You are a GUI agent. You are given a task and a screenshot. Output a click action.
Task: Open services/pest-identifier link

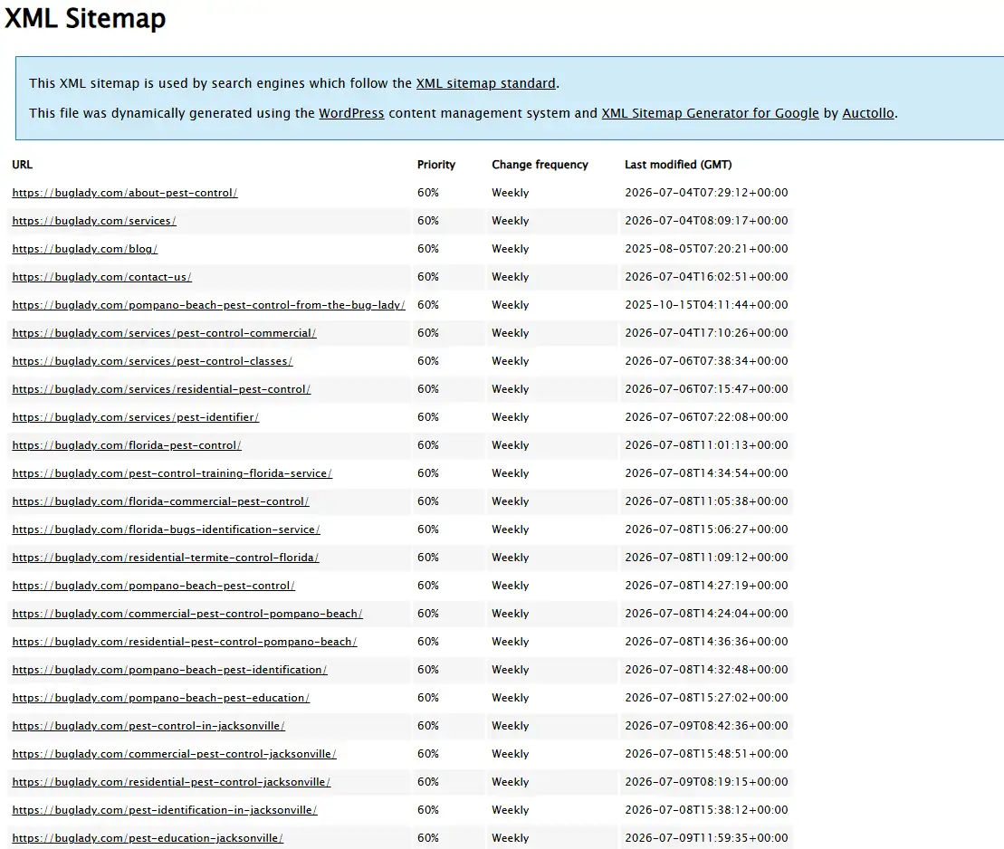(136, 417)
